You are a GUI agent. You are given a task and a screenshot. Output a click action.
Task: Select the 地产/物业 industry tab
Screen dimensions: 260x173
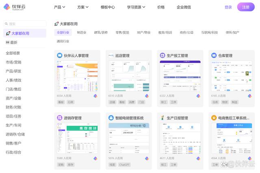(143, 32)
